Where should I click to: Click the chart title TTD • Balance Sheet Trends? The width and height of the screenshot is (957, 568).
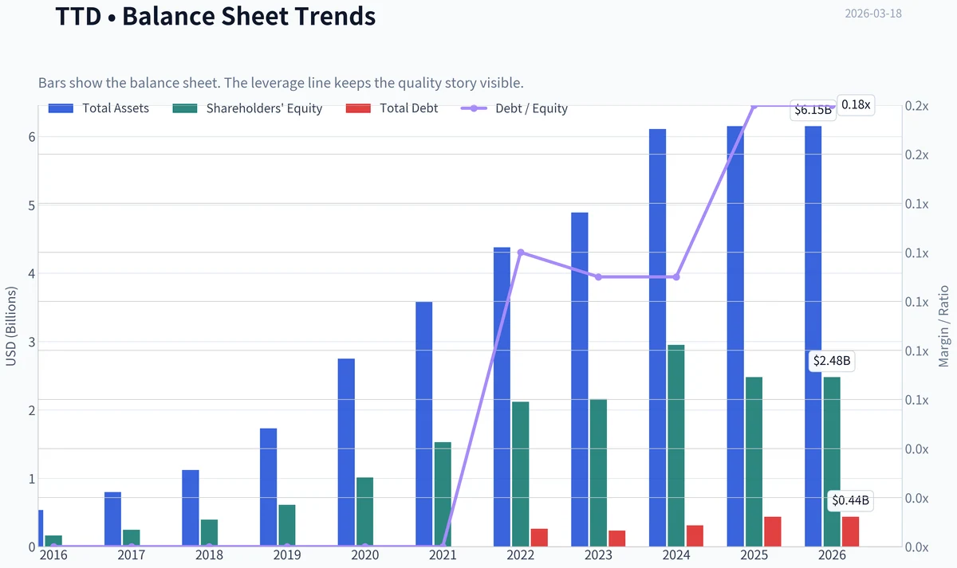[x=215, y=15]
